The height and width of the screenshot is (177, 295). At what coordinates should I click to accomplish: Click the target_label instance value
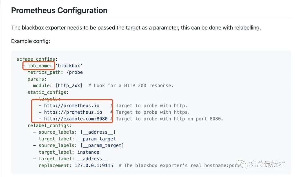[88, 152]
